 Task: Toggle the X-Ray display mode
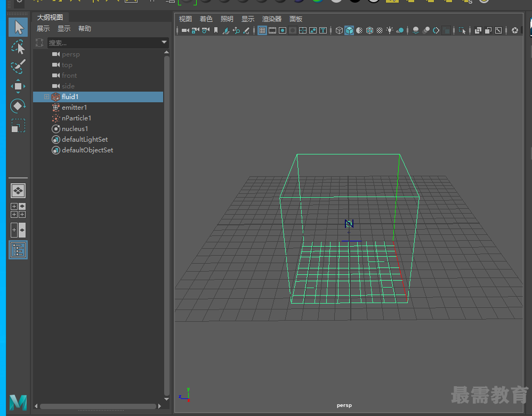(x=478, y=30)
